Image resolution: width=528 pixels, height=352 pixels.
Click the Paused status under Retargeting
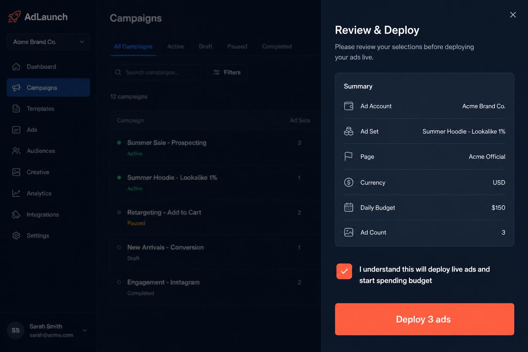(x=136, y=223)
